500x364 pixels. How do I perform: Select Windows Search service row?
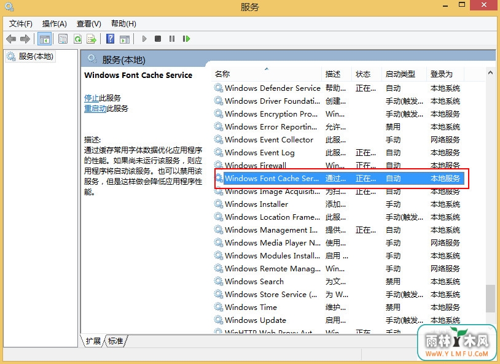point(338,282)
